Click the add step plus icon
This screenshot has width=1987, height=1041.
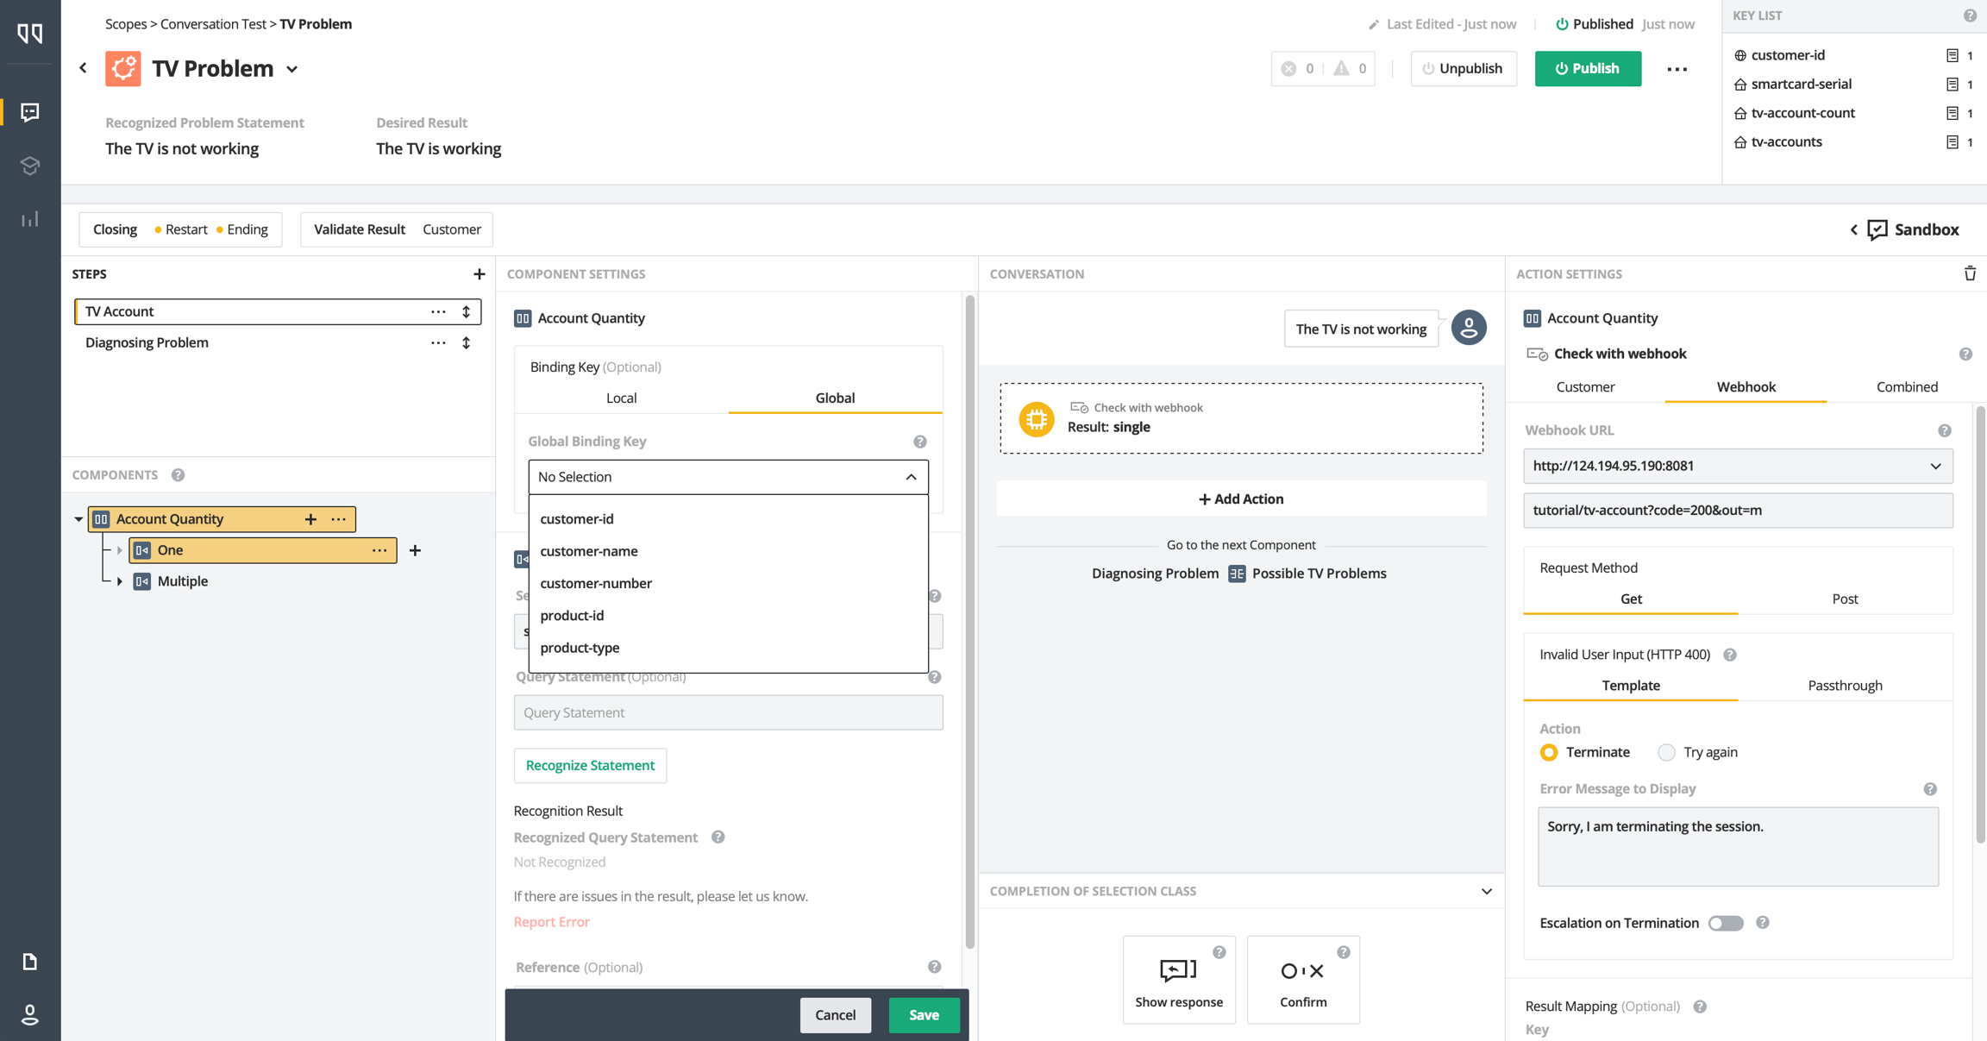(x=480, y=274)
